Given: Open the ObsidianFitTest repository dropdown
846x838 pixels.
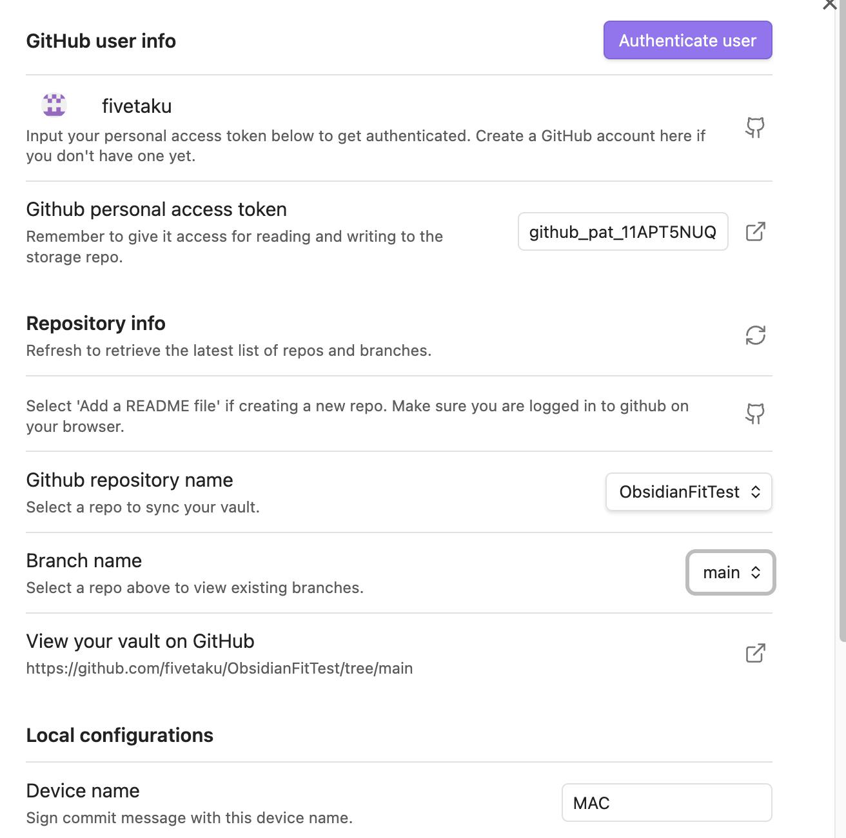Looking at the screenshot, I should click(x=688, y=492).
